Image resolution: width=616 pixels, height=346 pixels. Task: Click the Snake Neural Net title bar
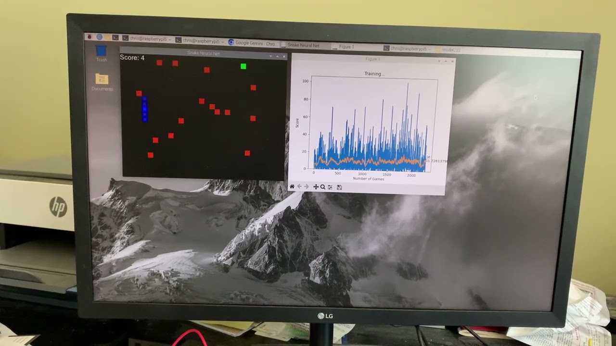tap(203, 53)
